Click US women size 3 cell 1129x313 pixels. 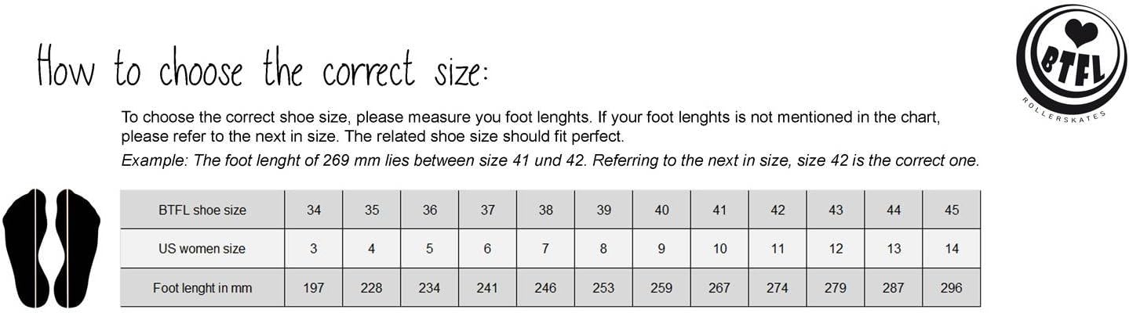313,249
